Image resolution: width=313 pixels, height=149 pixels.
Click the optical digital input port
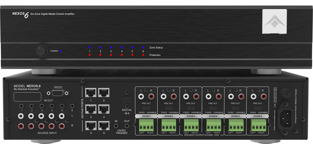point(127,99)
